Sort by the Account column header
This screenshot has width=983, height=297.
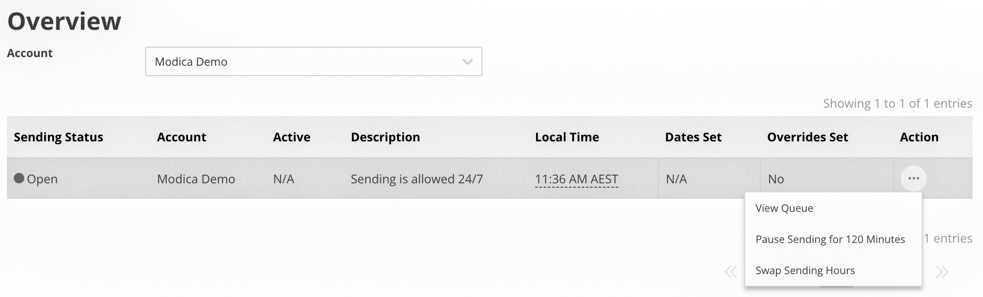click(182, 137)
